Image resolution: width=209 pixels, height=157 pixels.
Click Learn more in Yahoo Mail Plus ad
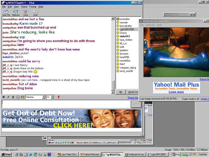[176, 92]
